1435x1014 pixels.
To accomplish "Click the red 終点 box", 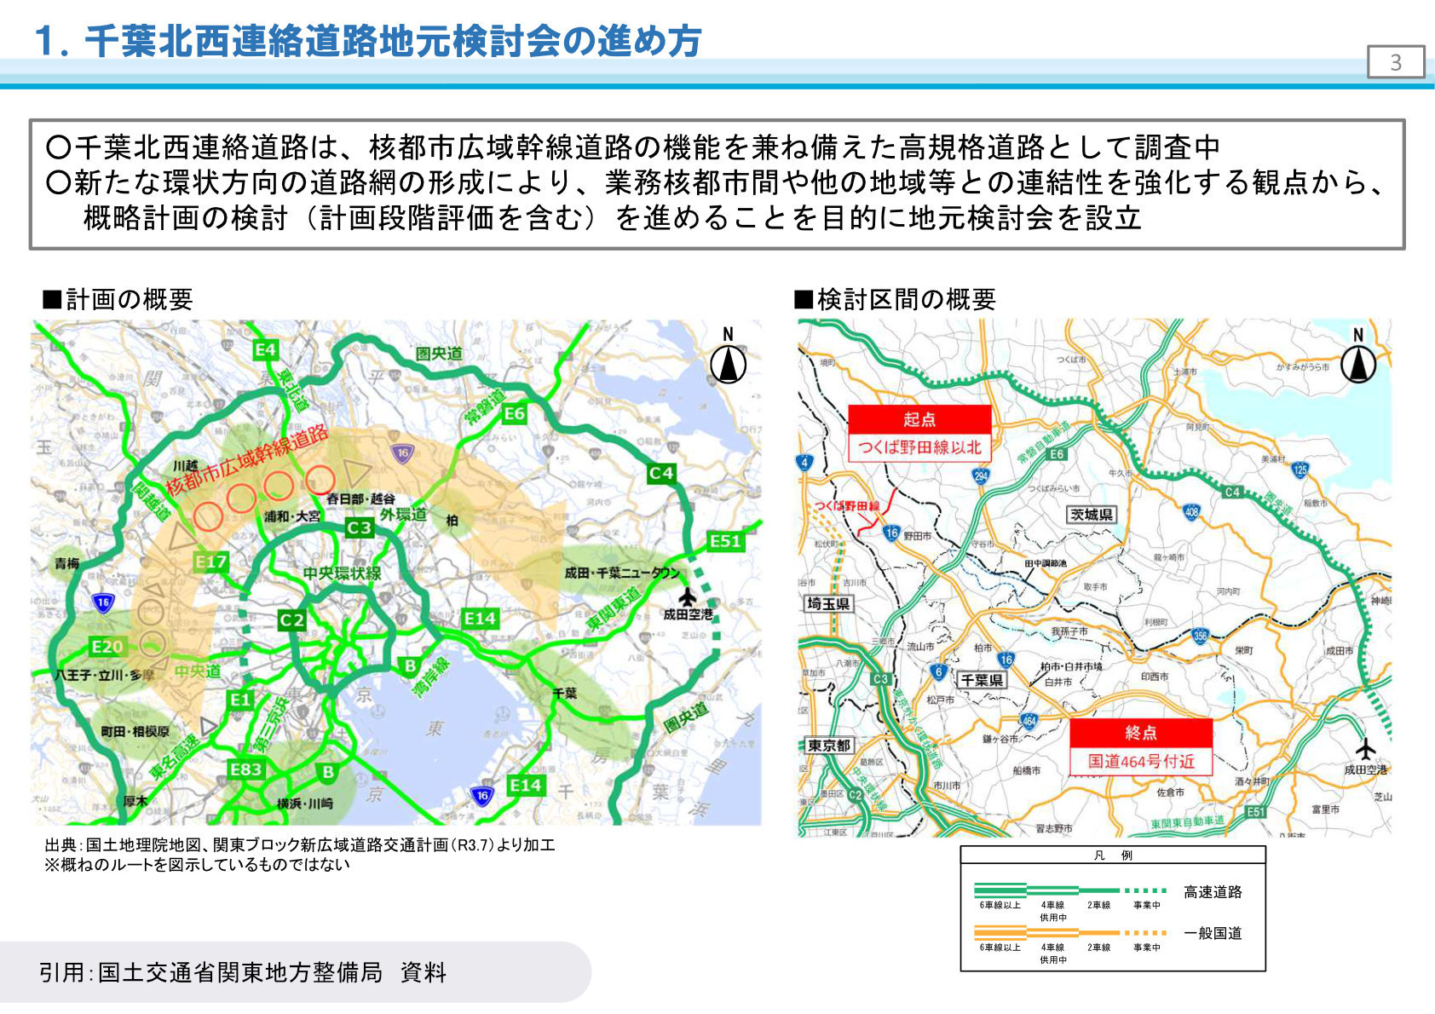I will pos(1141,733).
